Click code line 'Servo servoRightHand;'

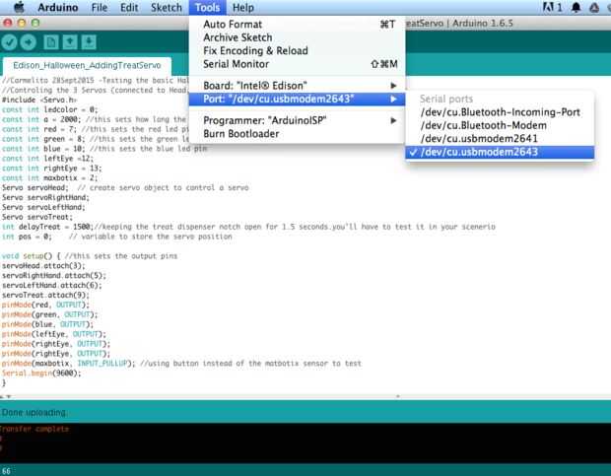45,197
